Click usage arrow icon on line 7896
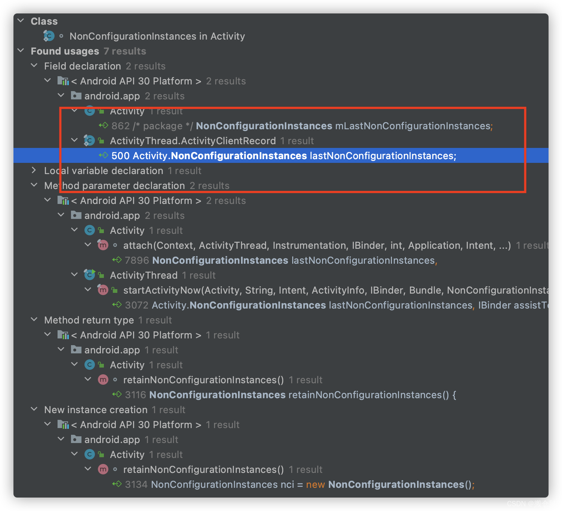 tap(117, 260)
